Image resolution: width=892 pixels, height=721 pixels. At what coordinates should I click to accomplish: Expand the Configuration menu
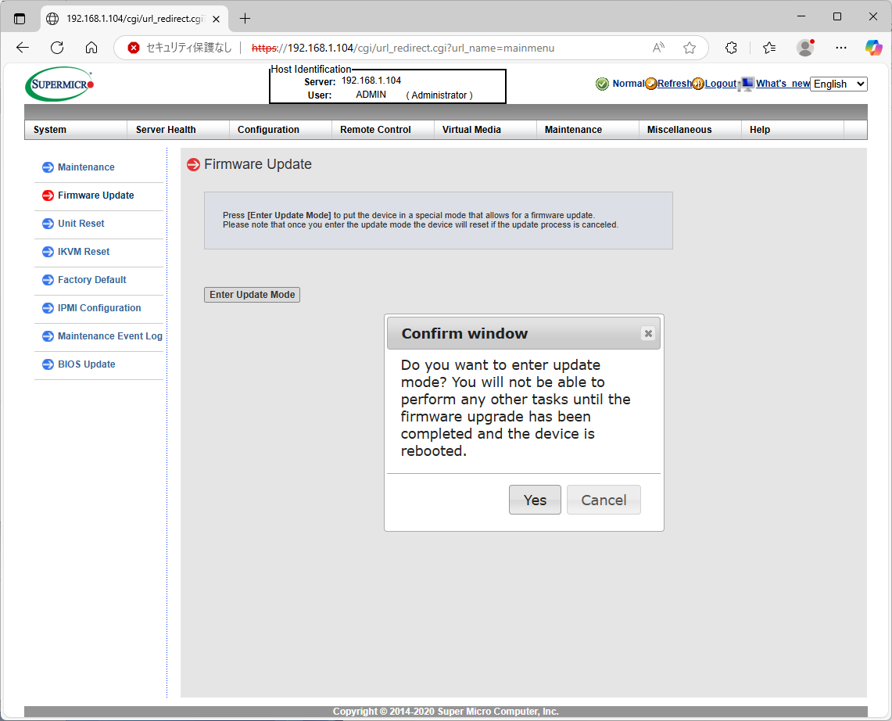click(268, 130)
